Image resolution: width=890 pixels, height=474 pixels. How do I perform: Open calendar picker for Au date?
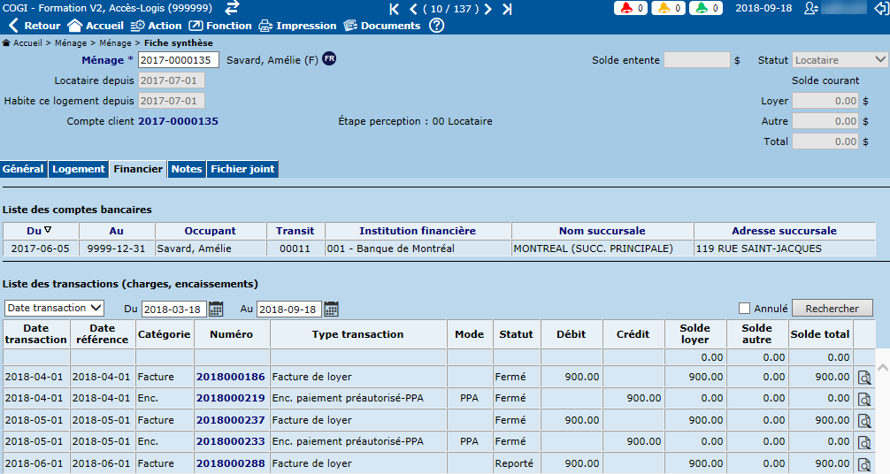pyautogui.click(x=332, y=309)
